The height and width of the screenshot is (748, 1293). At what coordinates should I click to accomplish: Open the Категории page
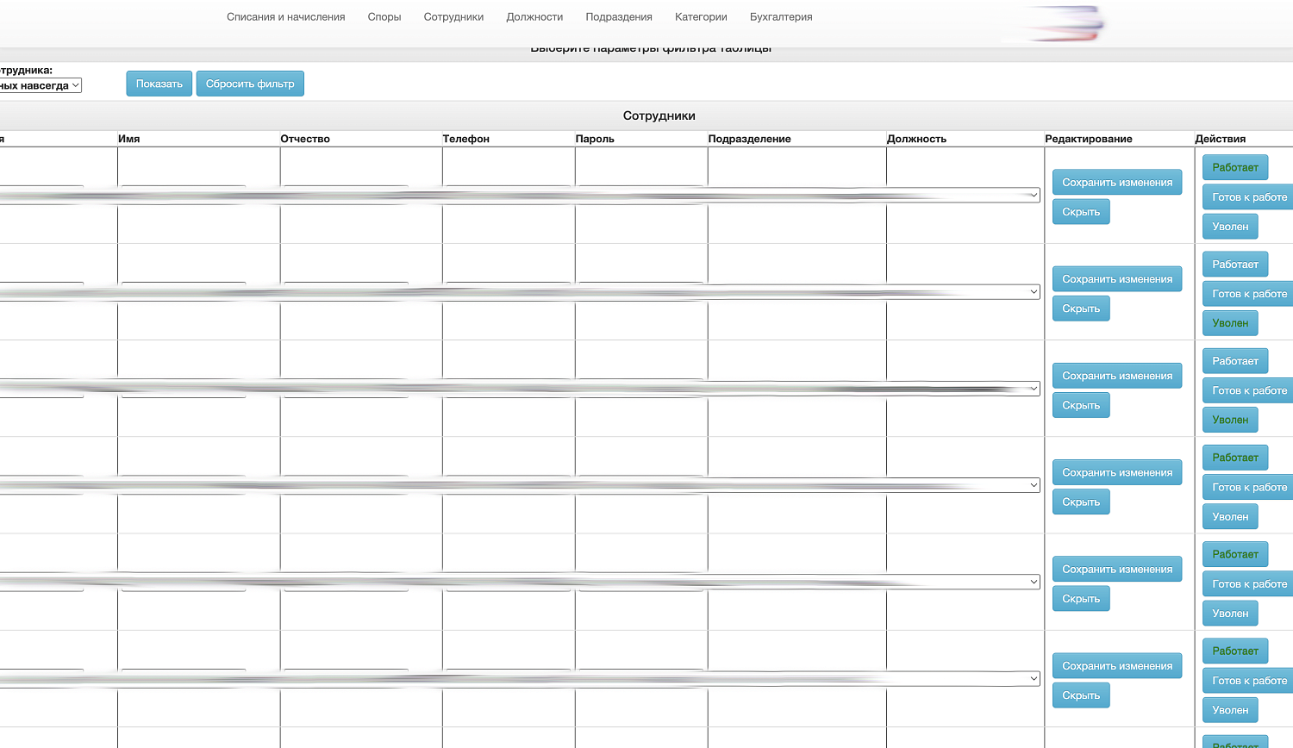[701, 17]
